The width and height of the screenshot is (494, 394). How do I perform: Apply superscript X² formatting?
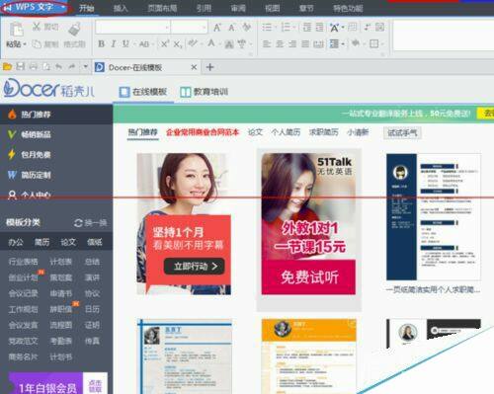165,43
